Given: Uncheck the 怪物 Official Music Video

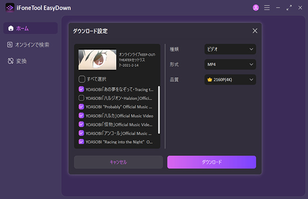Looking at the screenshot, I should (x=82, y=124).
